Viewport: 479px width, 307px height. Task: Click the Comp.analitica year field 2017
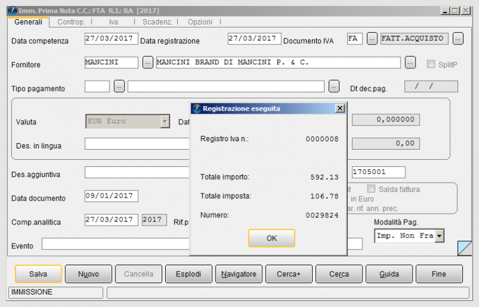point(154,220)
